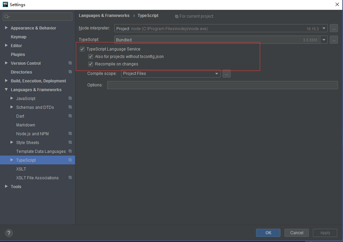This screenshot has width=343, height=242.
Task: Select XSLT settings entry
Action: click(x=21, y=169)
